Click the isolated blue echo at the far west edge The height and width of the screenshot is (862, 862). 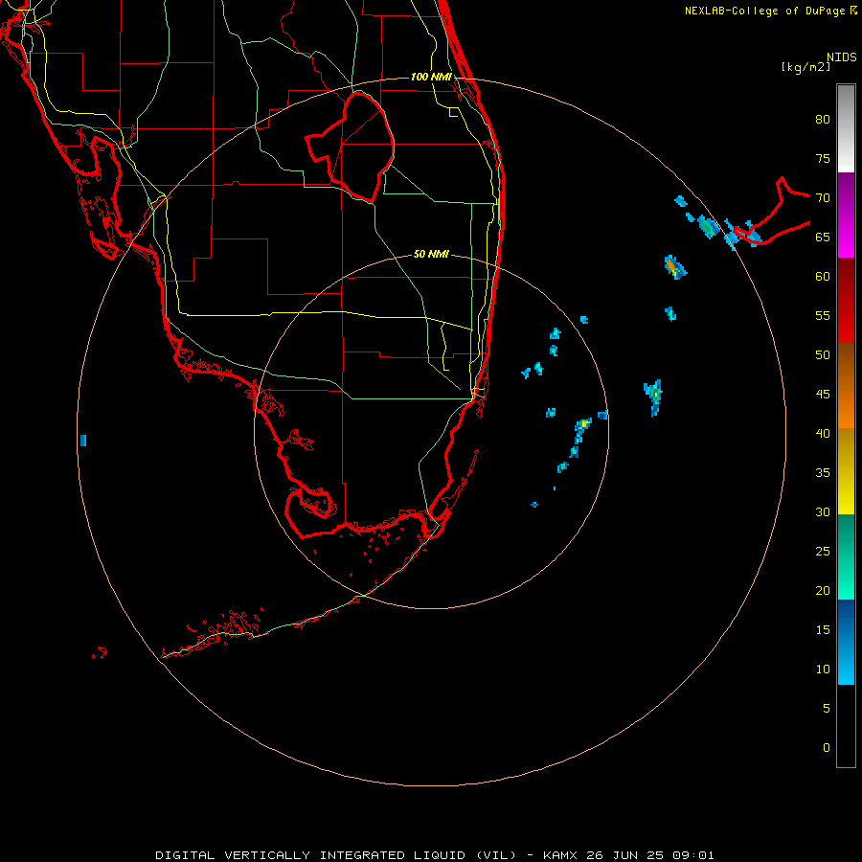(83, 441)
